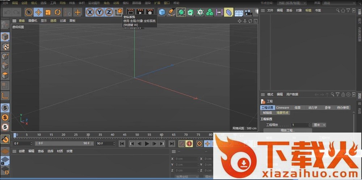Add a Camera object
Viewport: 362px width, 180px height.
[x=248, y=12]
